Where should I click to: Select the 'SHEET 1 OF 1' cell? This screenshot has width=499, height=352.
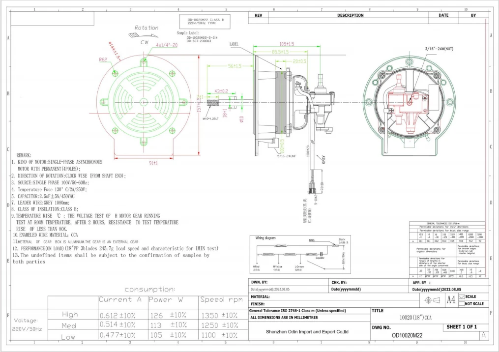(462, 327)
